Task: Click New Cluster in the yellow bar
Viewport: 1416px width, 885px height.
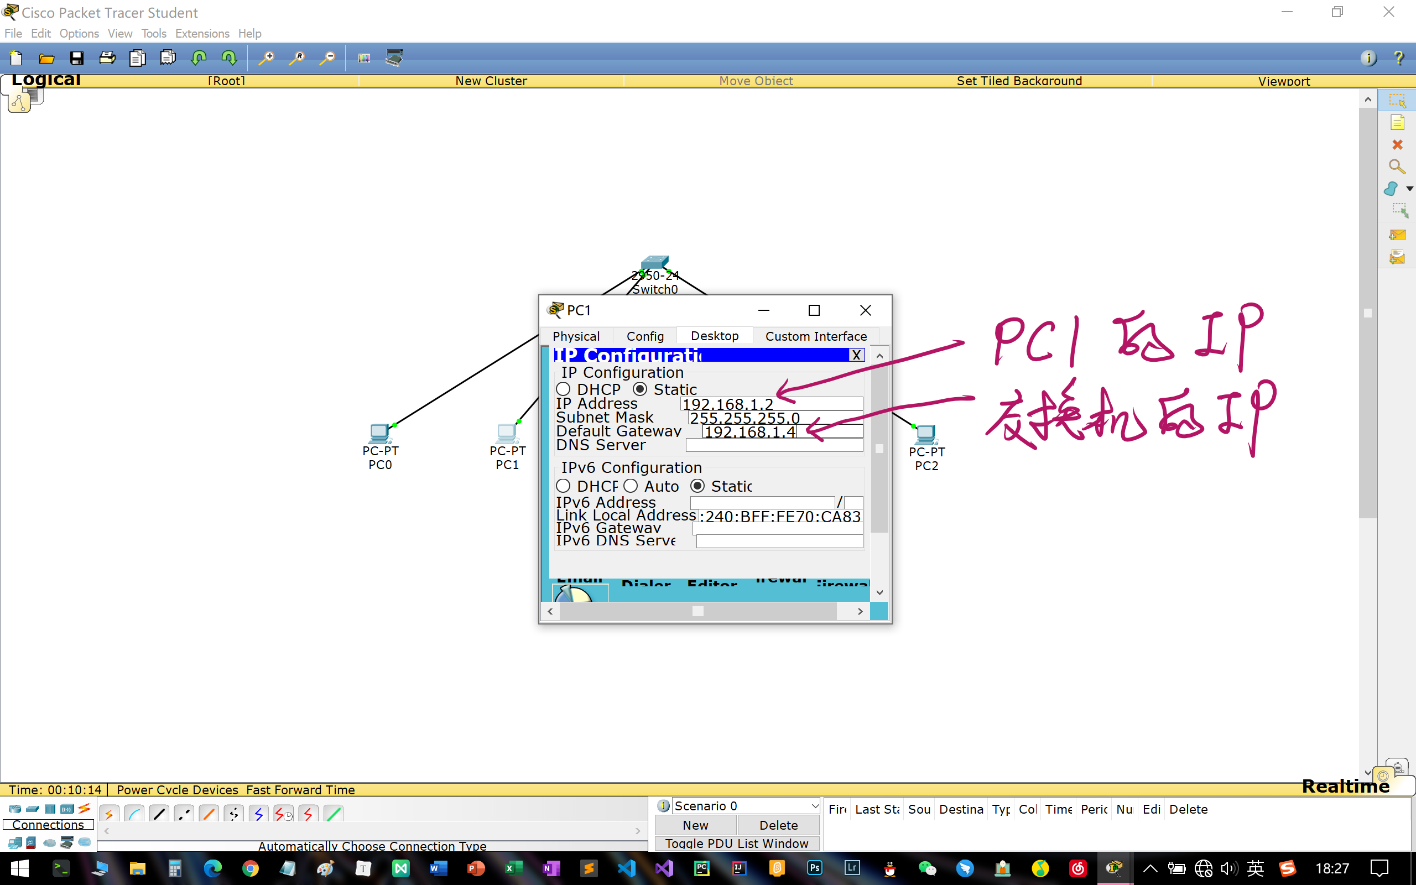Action: (x=491, y=81)
